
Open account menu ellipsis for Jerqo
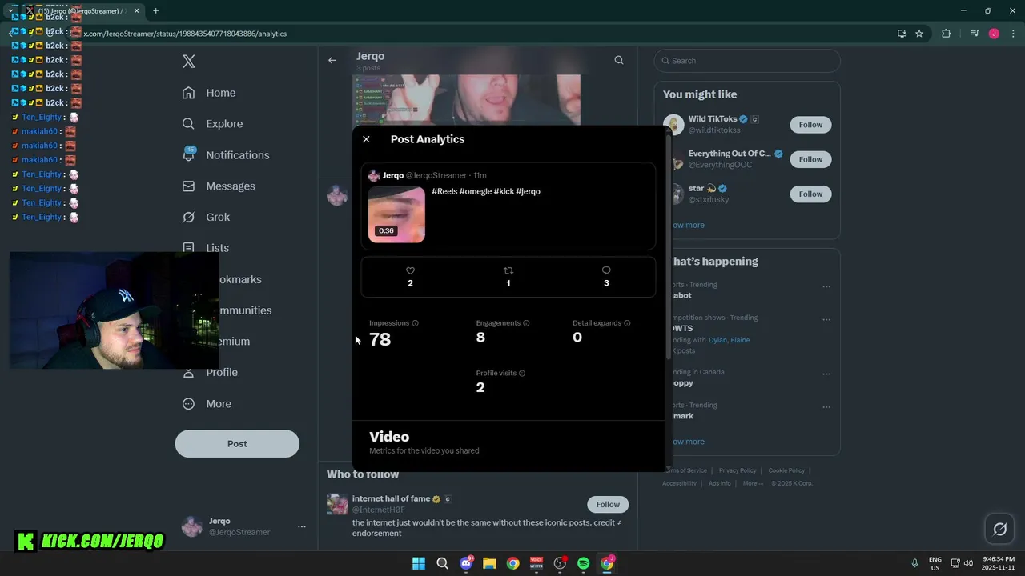click(302, 526)
